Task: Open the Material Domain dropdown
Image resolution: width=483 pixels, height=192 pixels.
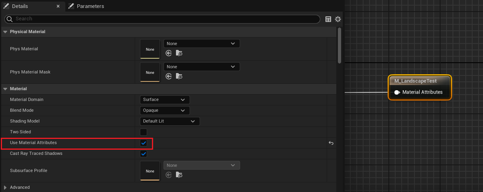Action: [164, 99]
